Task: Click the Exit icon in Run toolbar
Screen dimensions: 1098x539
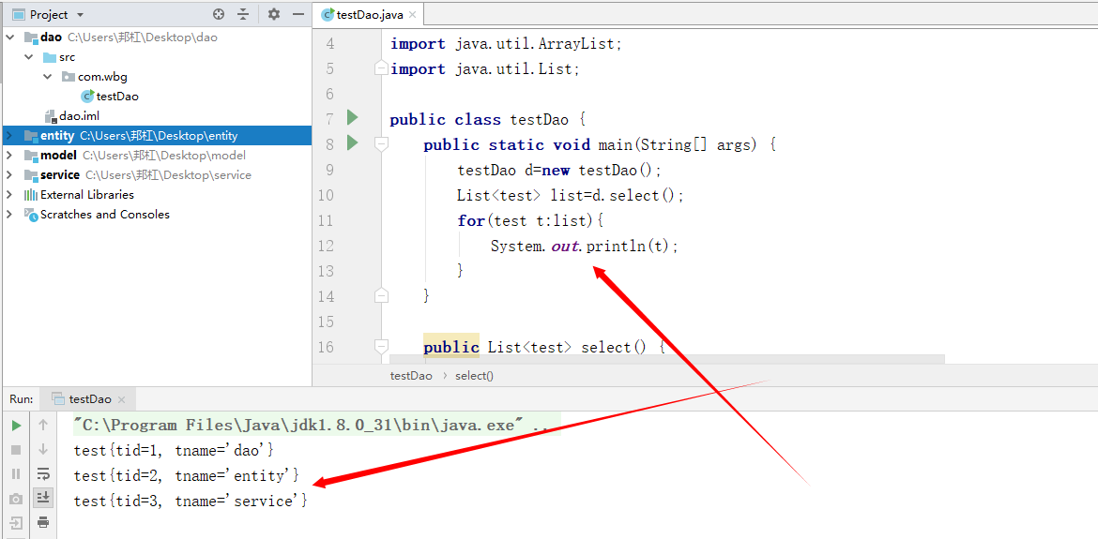Action: point(16,522)
